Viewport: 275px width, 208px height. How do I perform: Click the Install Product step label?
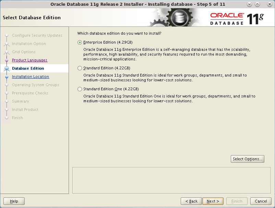click(25, 110)
